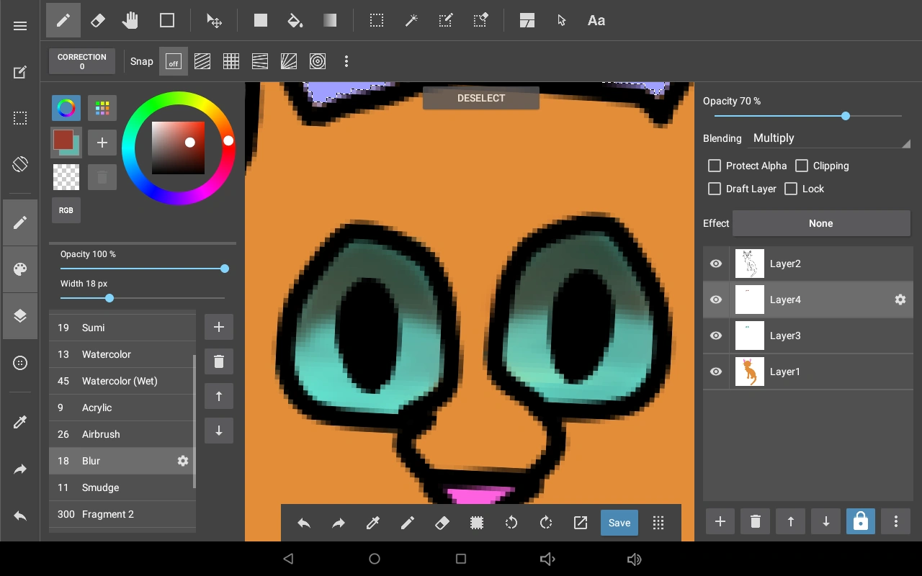922x576 pixels.
Task: Open snap options overflow menu
Action: tap(346, 62)
